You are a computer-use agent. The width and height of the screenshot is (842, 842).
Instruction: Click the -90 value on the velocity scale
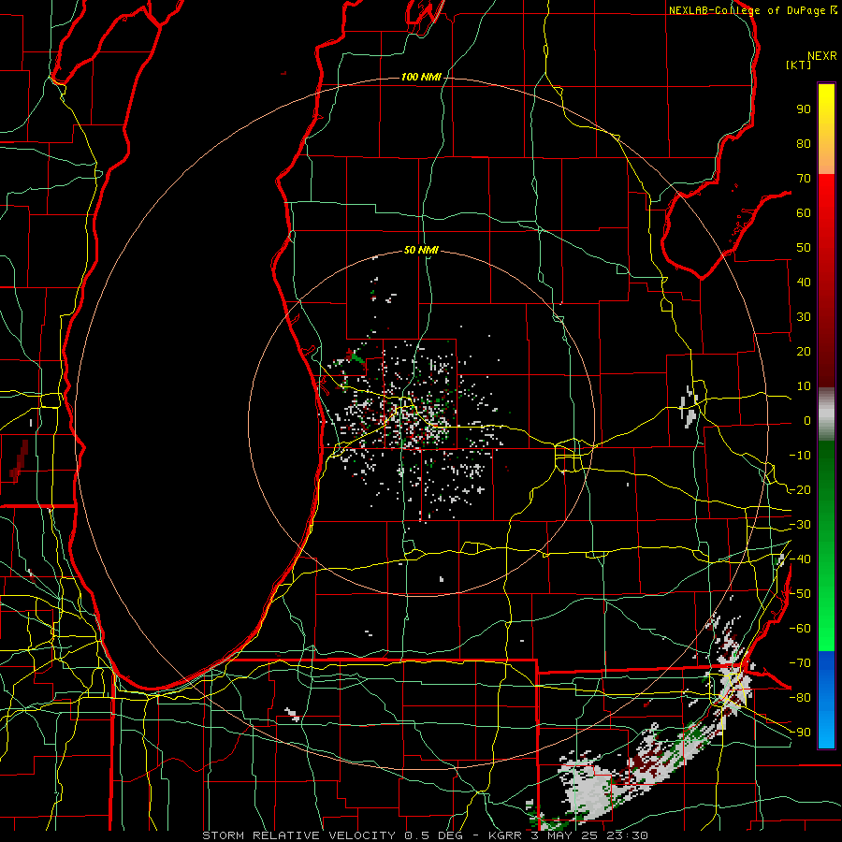coord(800,733)
